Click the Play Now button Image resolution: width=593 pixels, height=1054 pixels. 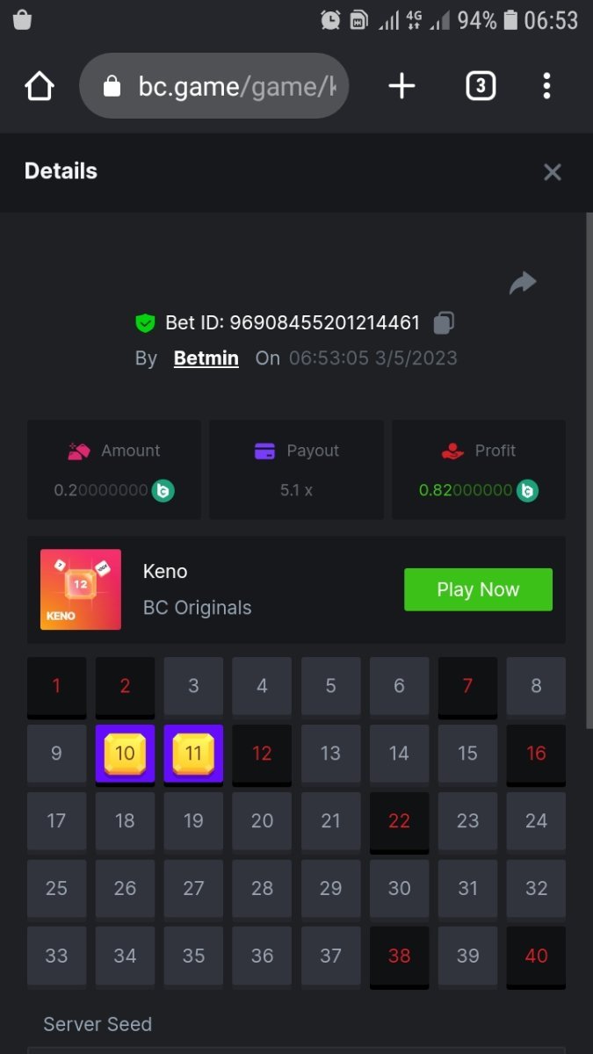tap(478, 589)
